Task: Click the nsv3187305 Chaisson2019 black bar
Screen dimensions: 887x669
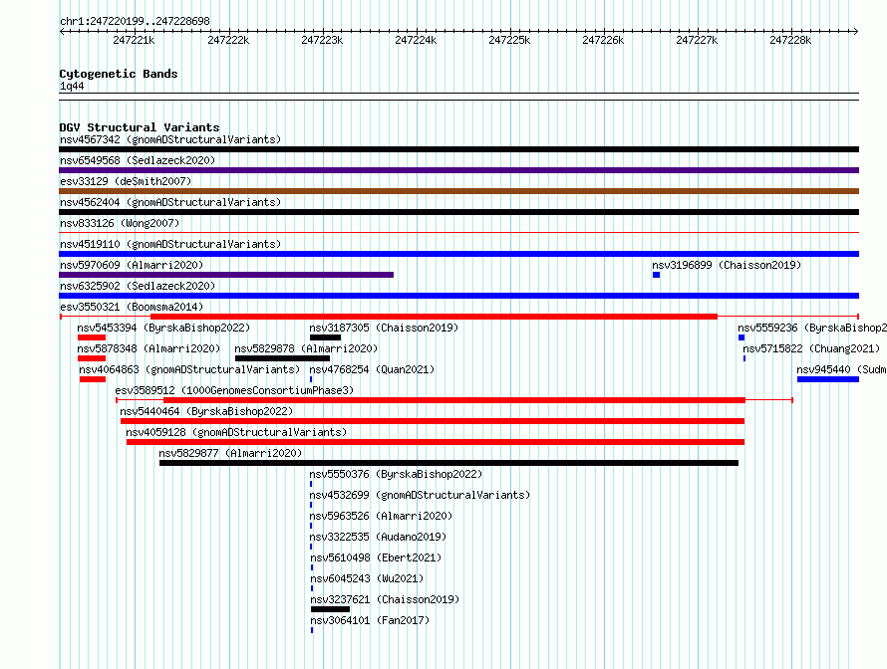Action: 325,337
